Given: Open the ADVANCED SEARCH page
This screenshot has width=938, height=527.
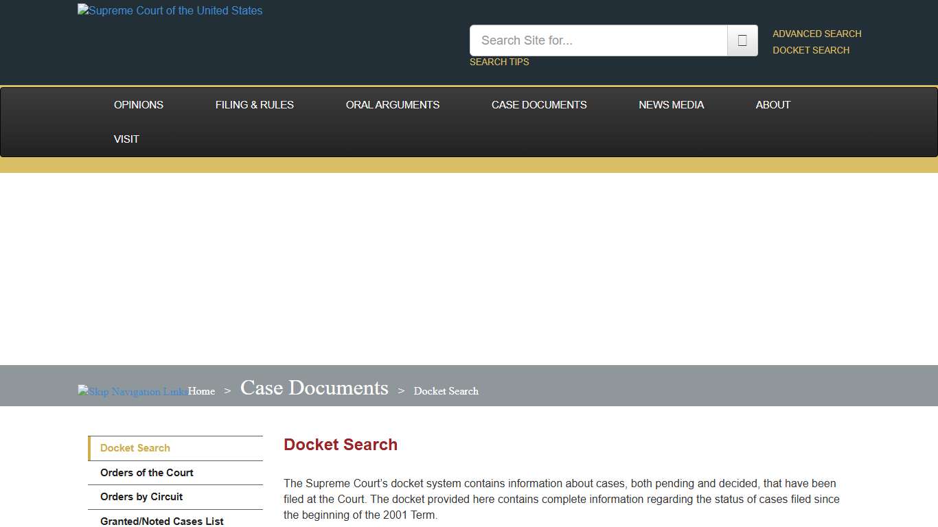Looking at the screenshot, I should tap(816, 33).
